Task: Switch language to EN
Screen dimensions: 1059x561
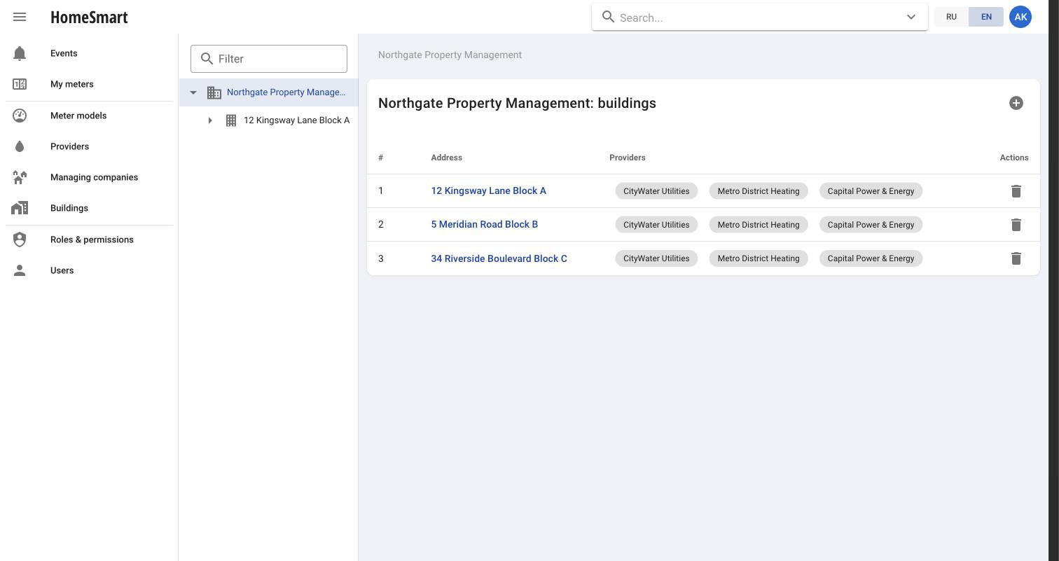Action: click(x=986, y=17)
